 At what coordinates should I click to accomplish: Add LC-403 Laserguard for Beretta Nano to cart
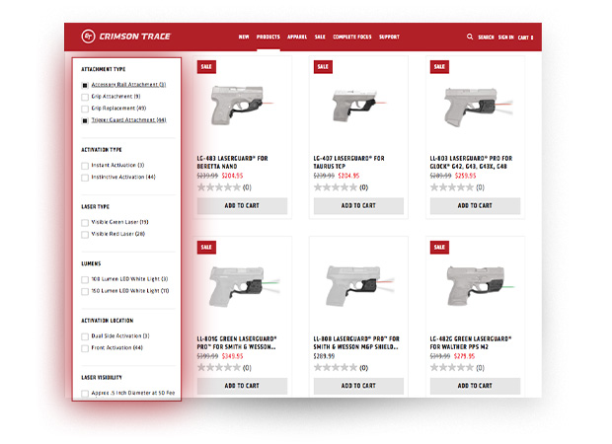[x=242, y=206]
